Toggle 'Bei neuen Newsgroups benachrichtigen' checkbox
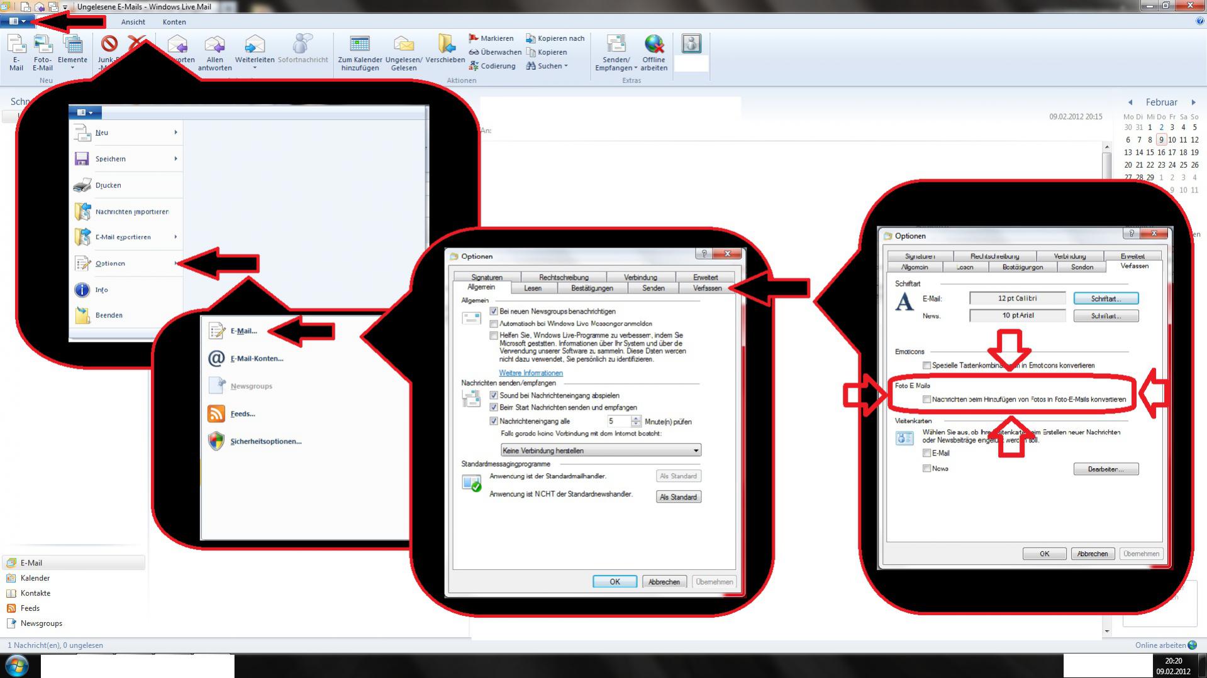 coord(494,311)
